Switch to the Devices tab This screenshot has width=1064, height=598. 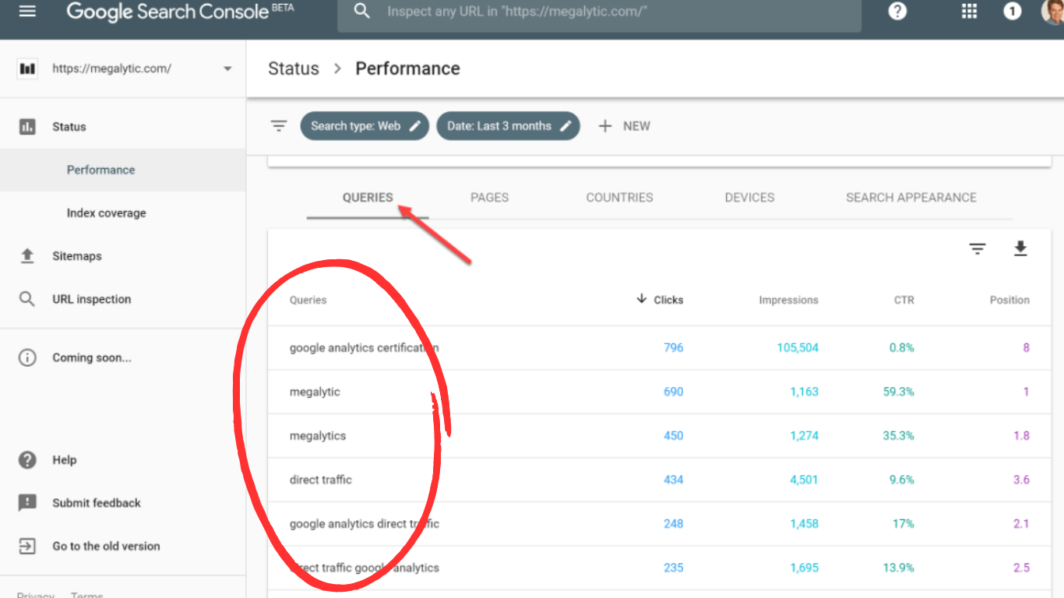(x=750, y=198)
